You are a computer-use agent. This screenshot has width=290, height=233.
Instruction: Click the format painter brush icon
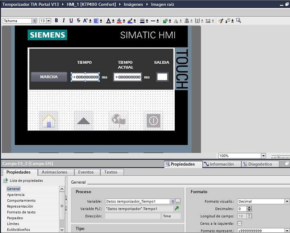point(220,21)
